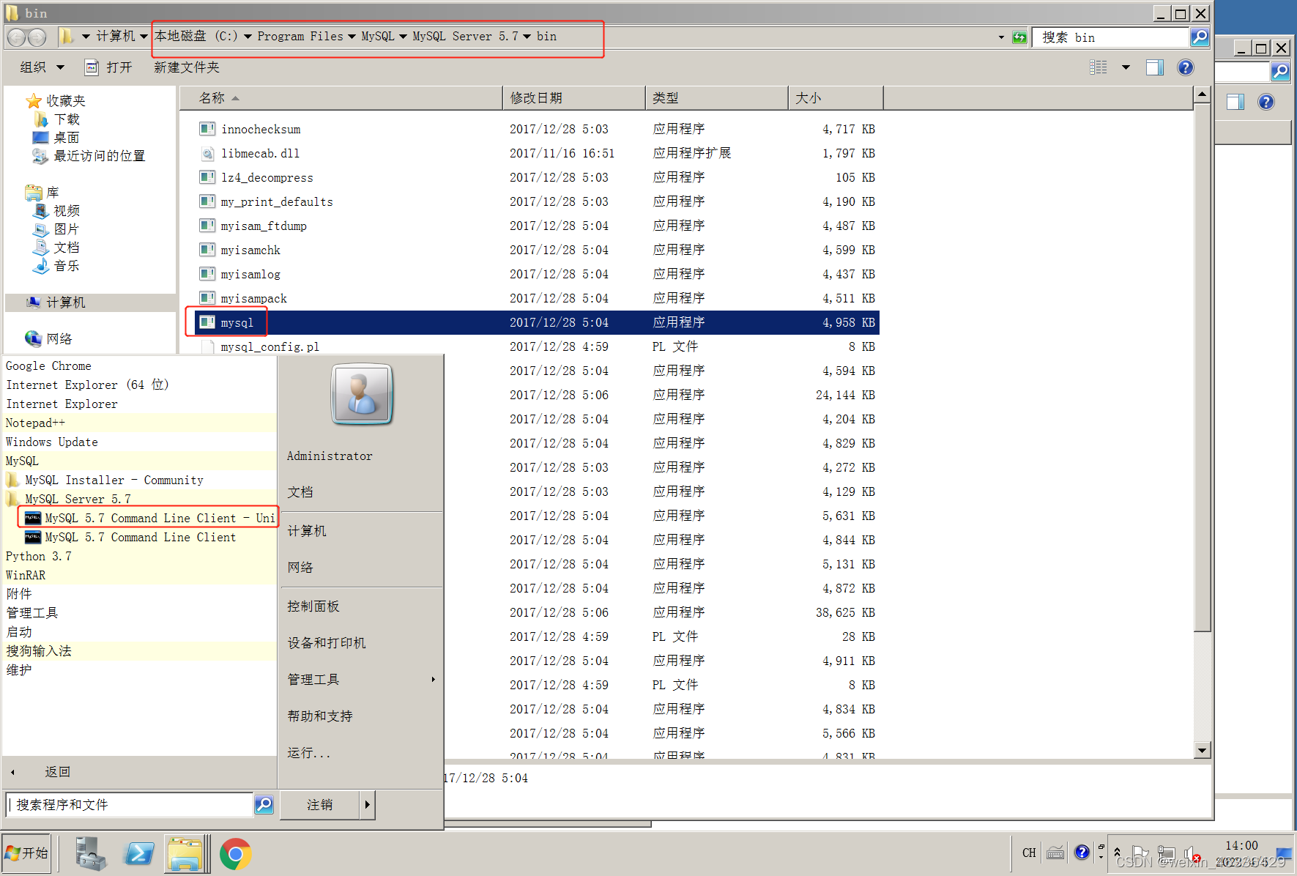Open 控制面板 from the Start menu

point(313,606)
